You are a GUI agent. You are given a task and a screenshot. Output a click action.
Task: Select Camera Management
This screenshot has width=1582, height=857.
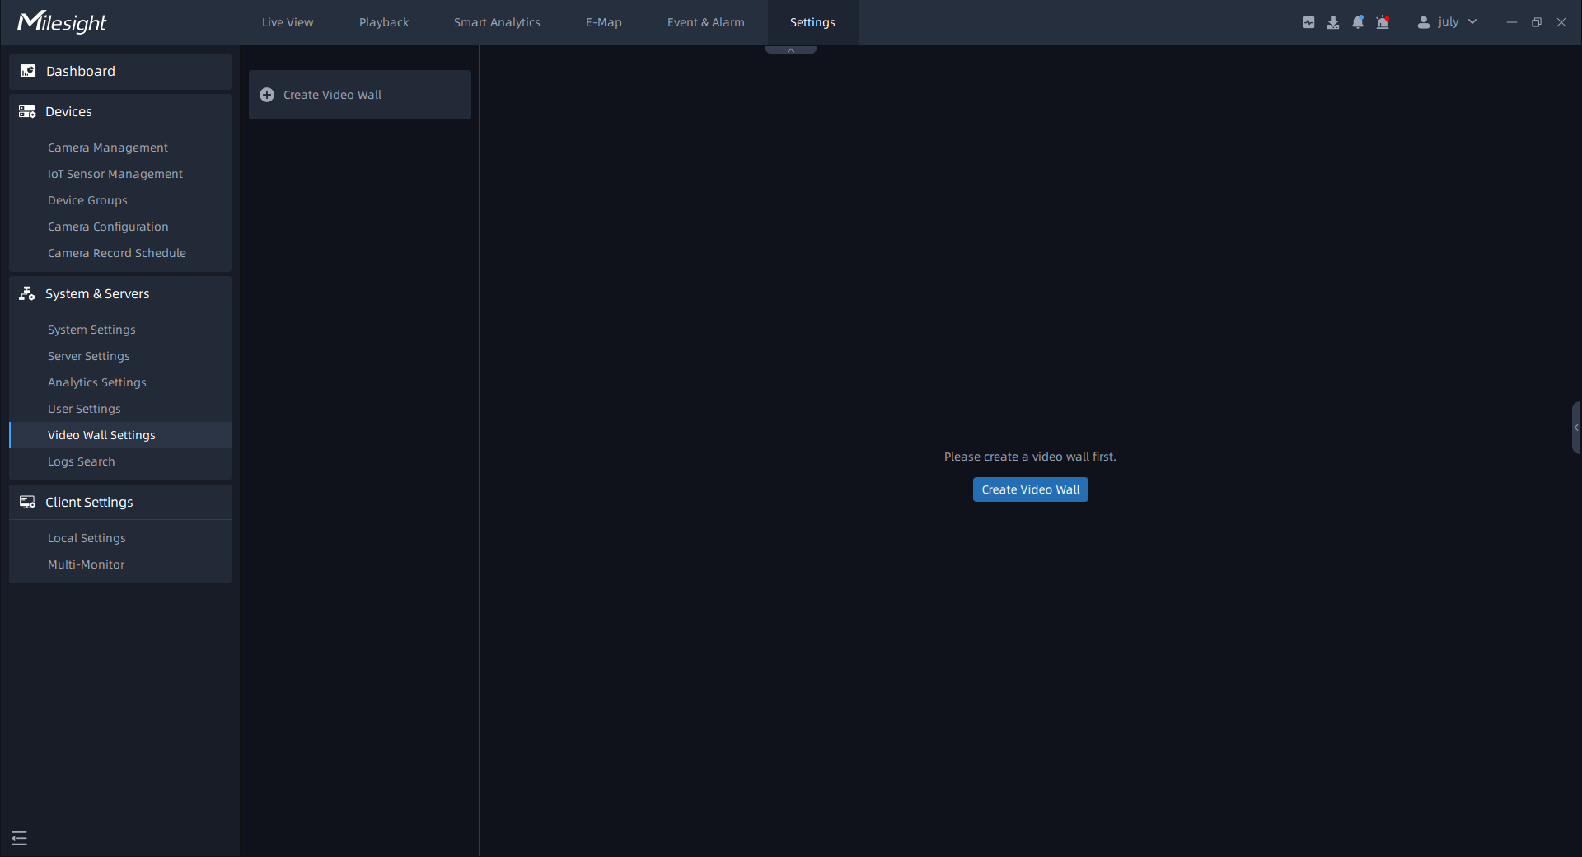pos(108,148)
